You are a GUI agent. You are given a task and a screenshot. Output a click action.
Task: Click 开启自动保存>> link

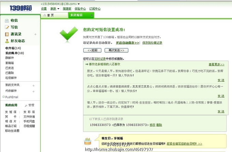(128, 43)
